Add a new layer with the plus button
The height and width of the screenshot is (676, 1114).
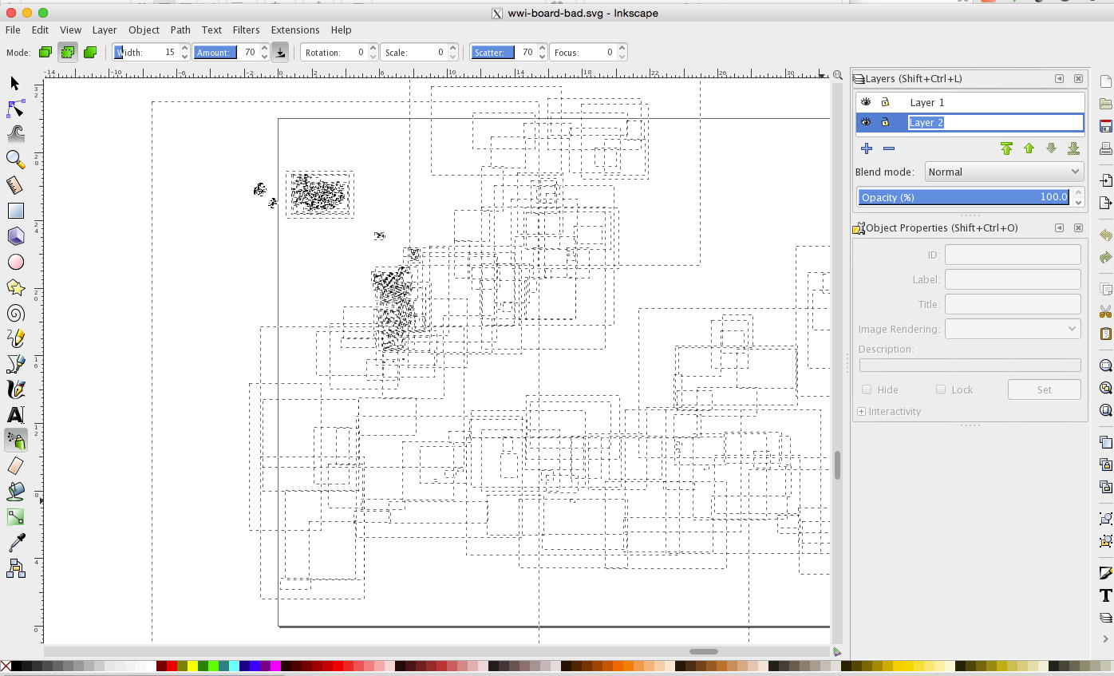tap(867, 148)
